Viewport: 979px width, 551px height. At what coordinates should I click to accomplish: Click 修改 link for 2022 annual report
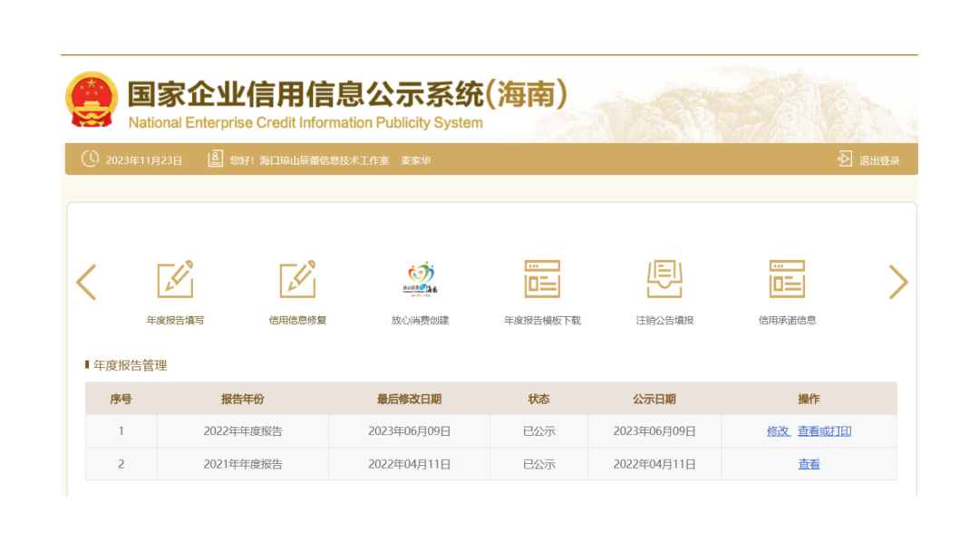778,431
